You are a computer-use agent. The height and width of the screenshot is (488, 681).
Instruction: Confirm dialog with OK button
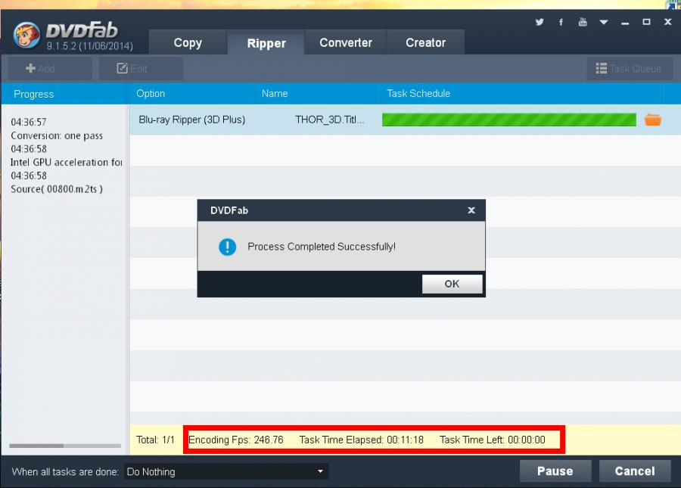click(x=452, y=284)
